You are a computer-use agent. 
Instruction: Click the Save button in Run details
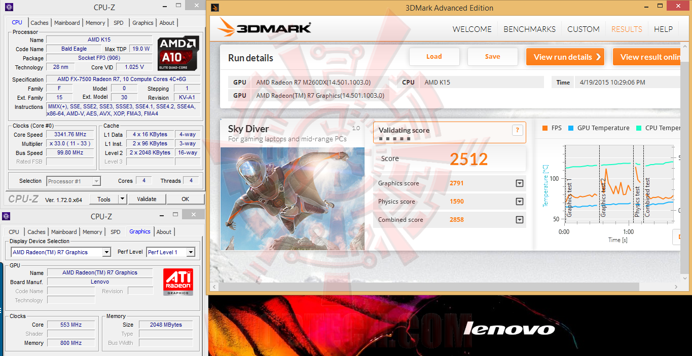[492, 57]
